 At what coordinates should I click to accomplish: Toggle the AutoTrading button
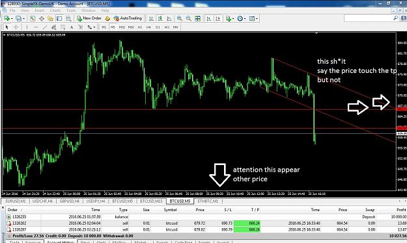click(128, 18)
